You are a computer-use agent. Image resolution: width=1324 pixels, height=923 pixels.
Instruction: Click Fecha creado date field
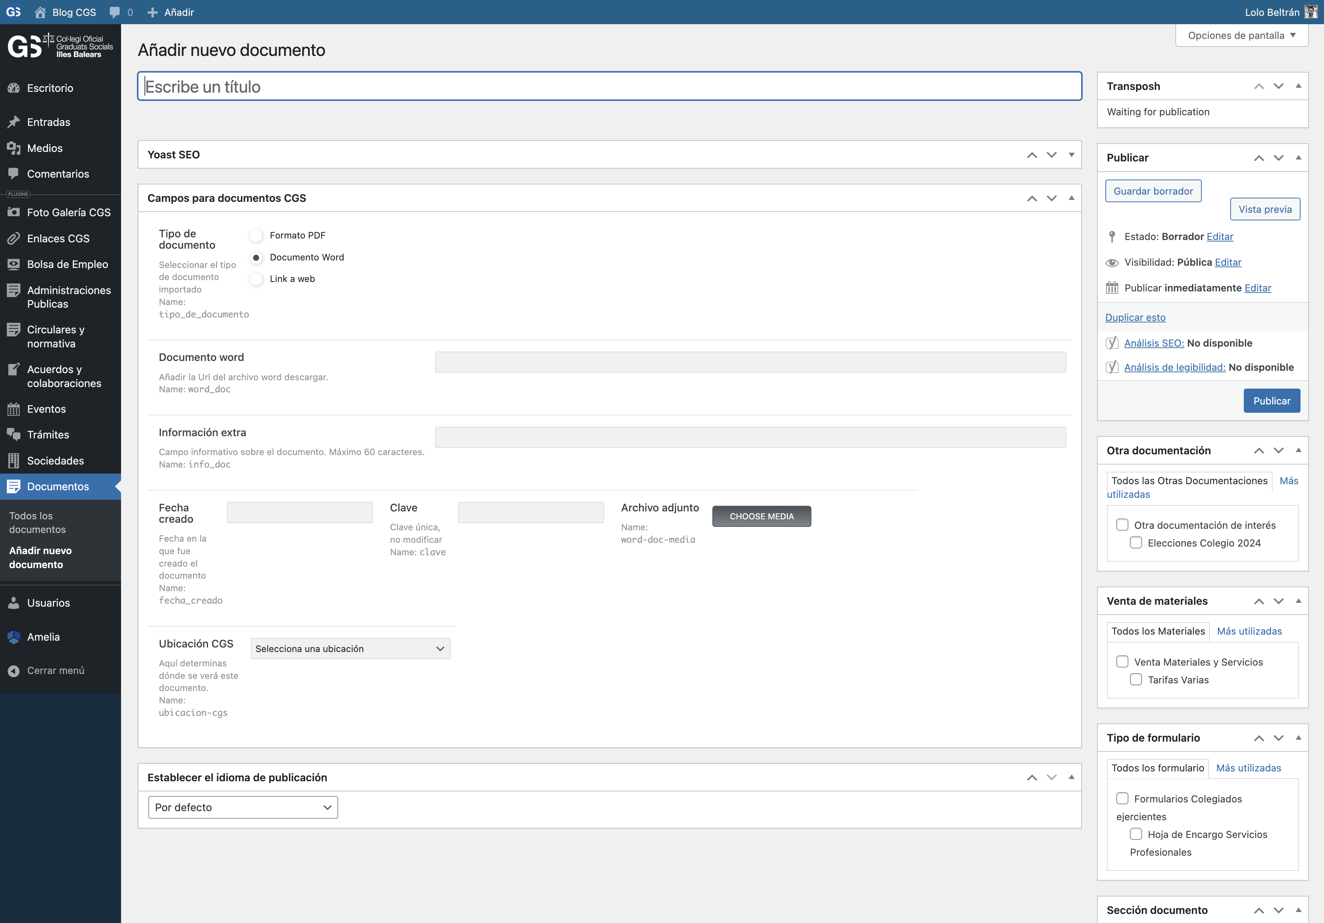point(300,512)
